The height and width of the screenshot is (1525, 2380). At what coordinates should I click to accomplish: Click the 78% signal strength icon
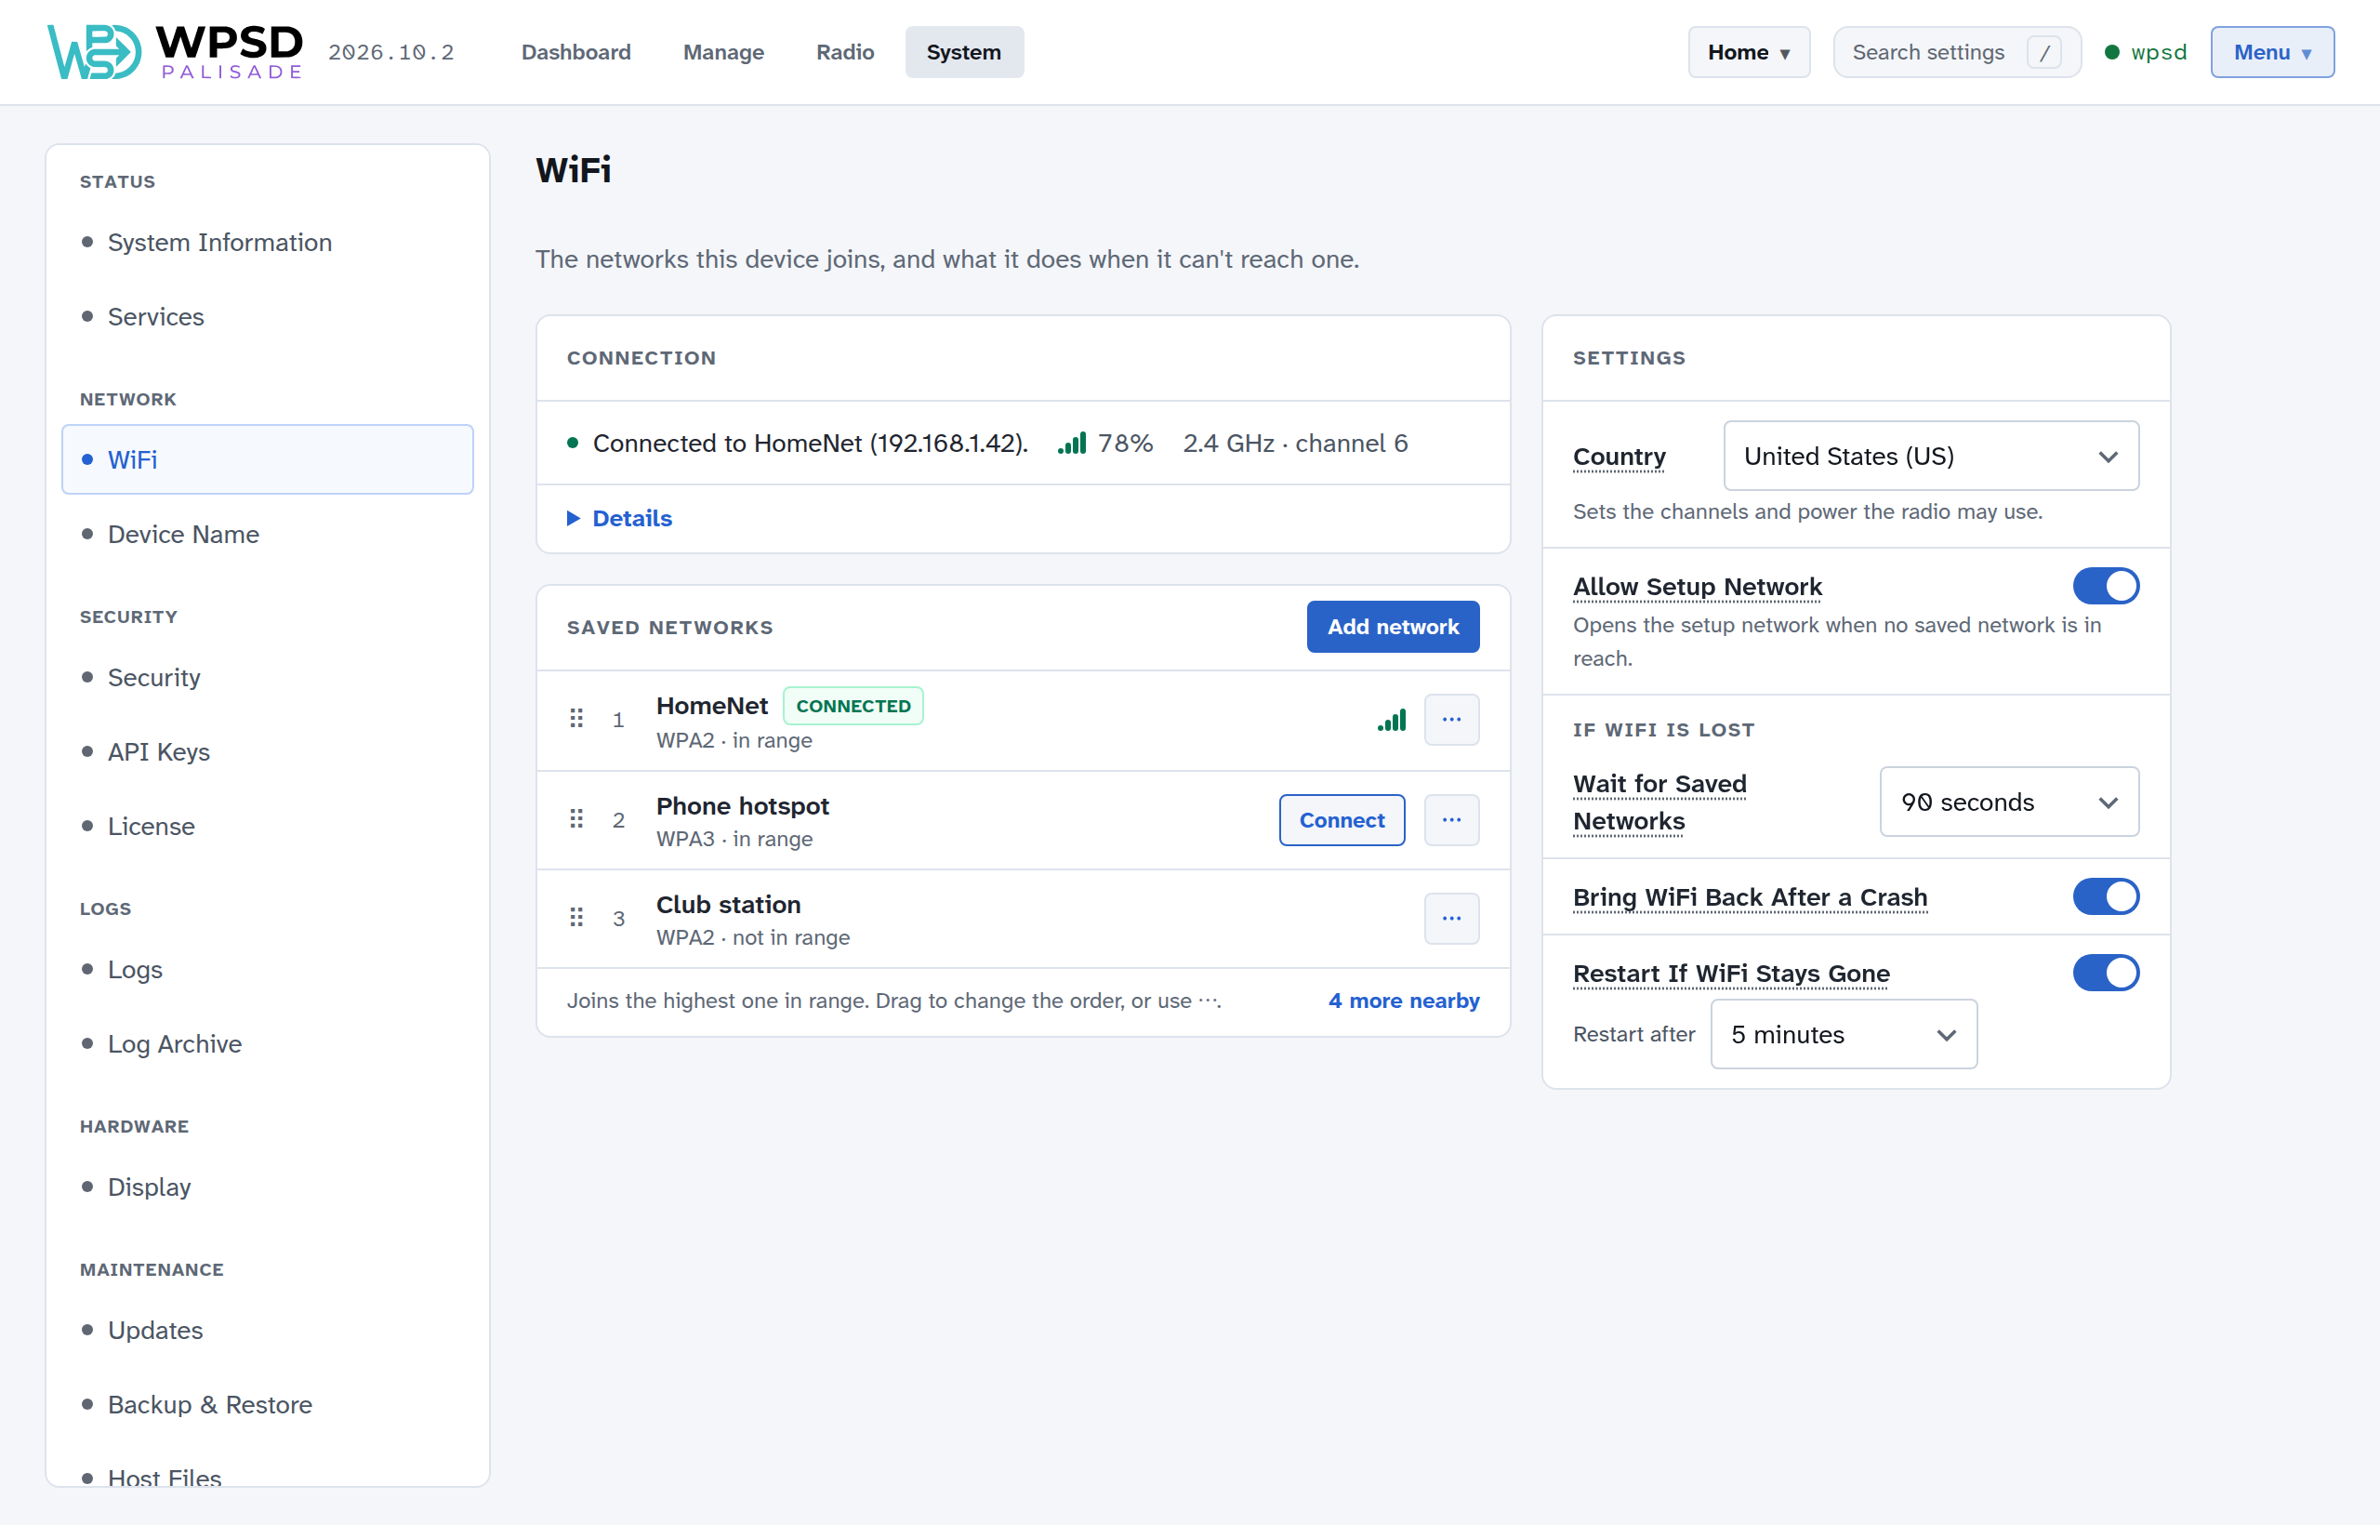(1071, 444)
